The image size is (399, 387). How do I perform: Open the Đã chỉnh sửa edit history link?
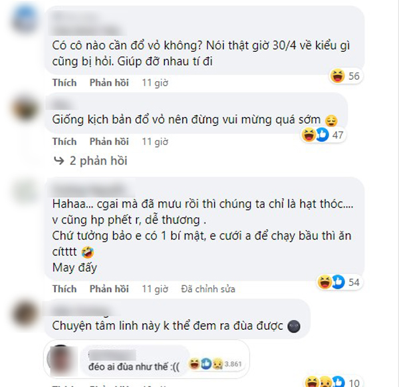[208, 289]
